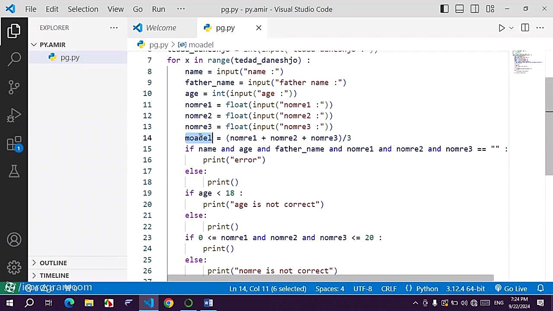Image resolution: width=553 pixels, height=311 pixels.
Task: Collapse the PY.AMIR folder section
Action: point(78,44)
